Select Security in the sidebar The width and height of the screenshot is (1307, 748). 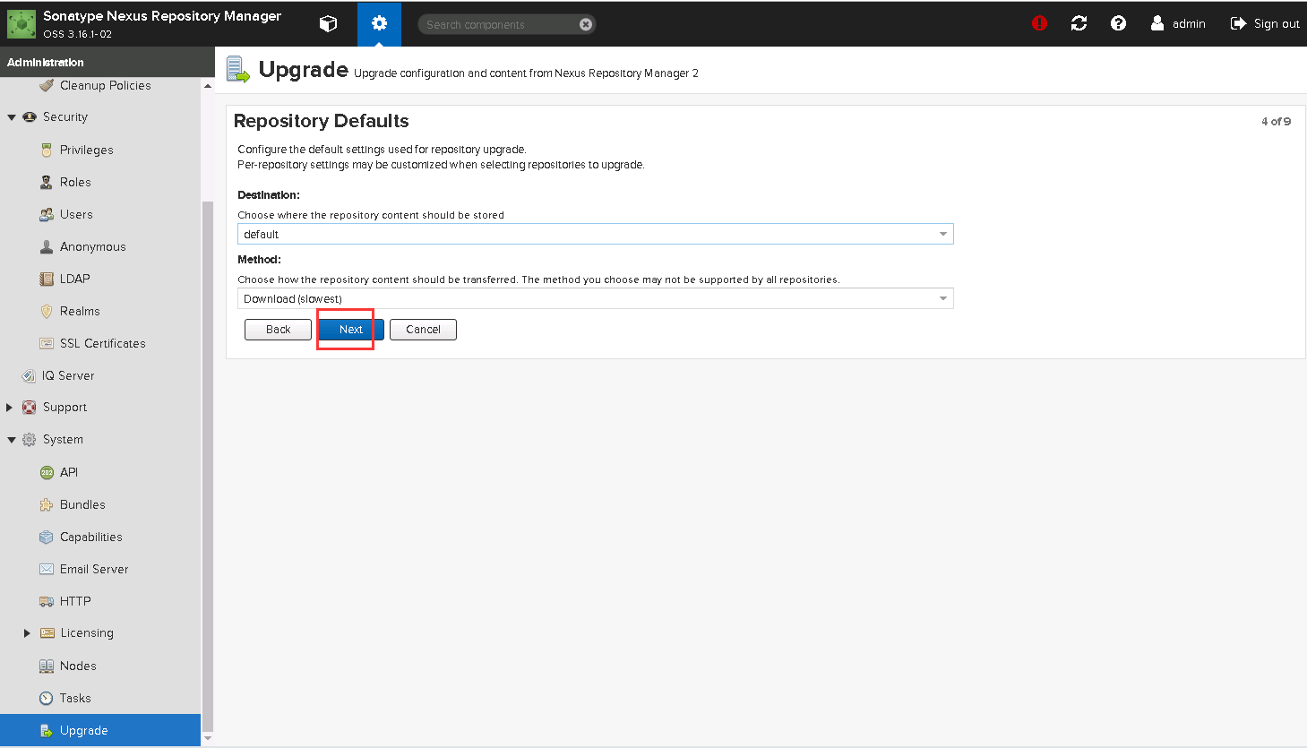click(65, 117)
